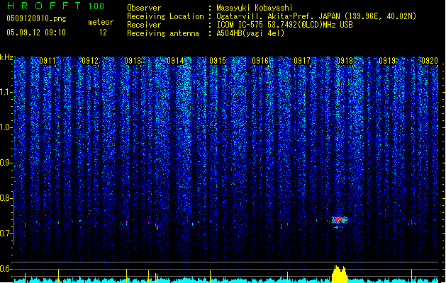Click the 1.1 kHz axis label
The image size is (446, 283).
pyautogui.click(x=6, y=92)
